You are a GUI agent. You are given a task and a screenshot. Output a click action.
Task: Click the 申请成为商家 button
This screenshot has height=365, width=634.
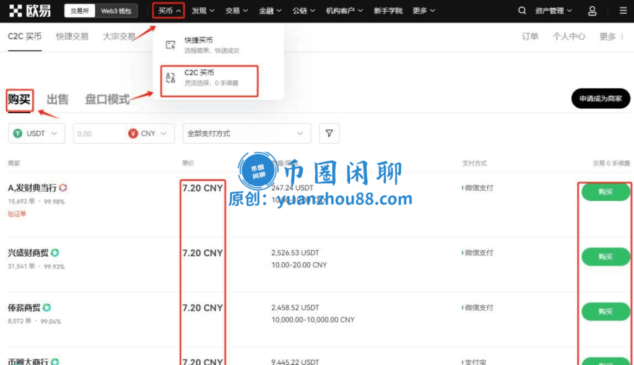[601, 98]
